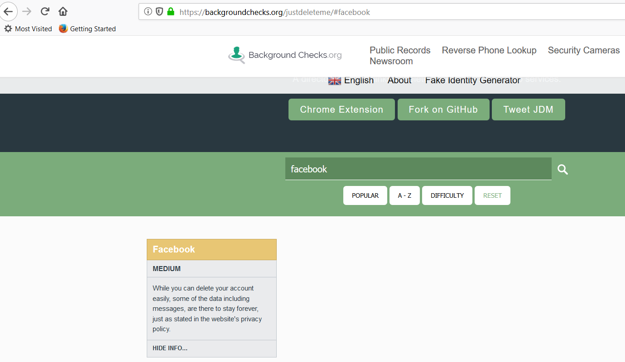Sort services by DIFFICULTY
The width and height of the screenshot is (625, 362).
click(x=447, y=195)
